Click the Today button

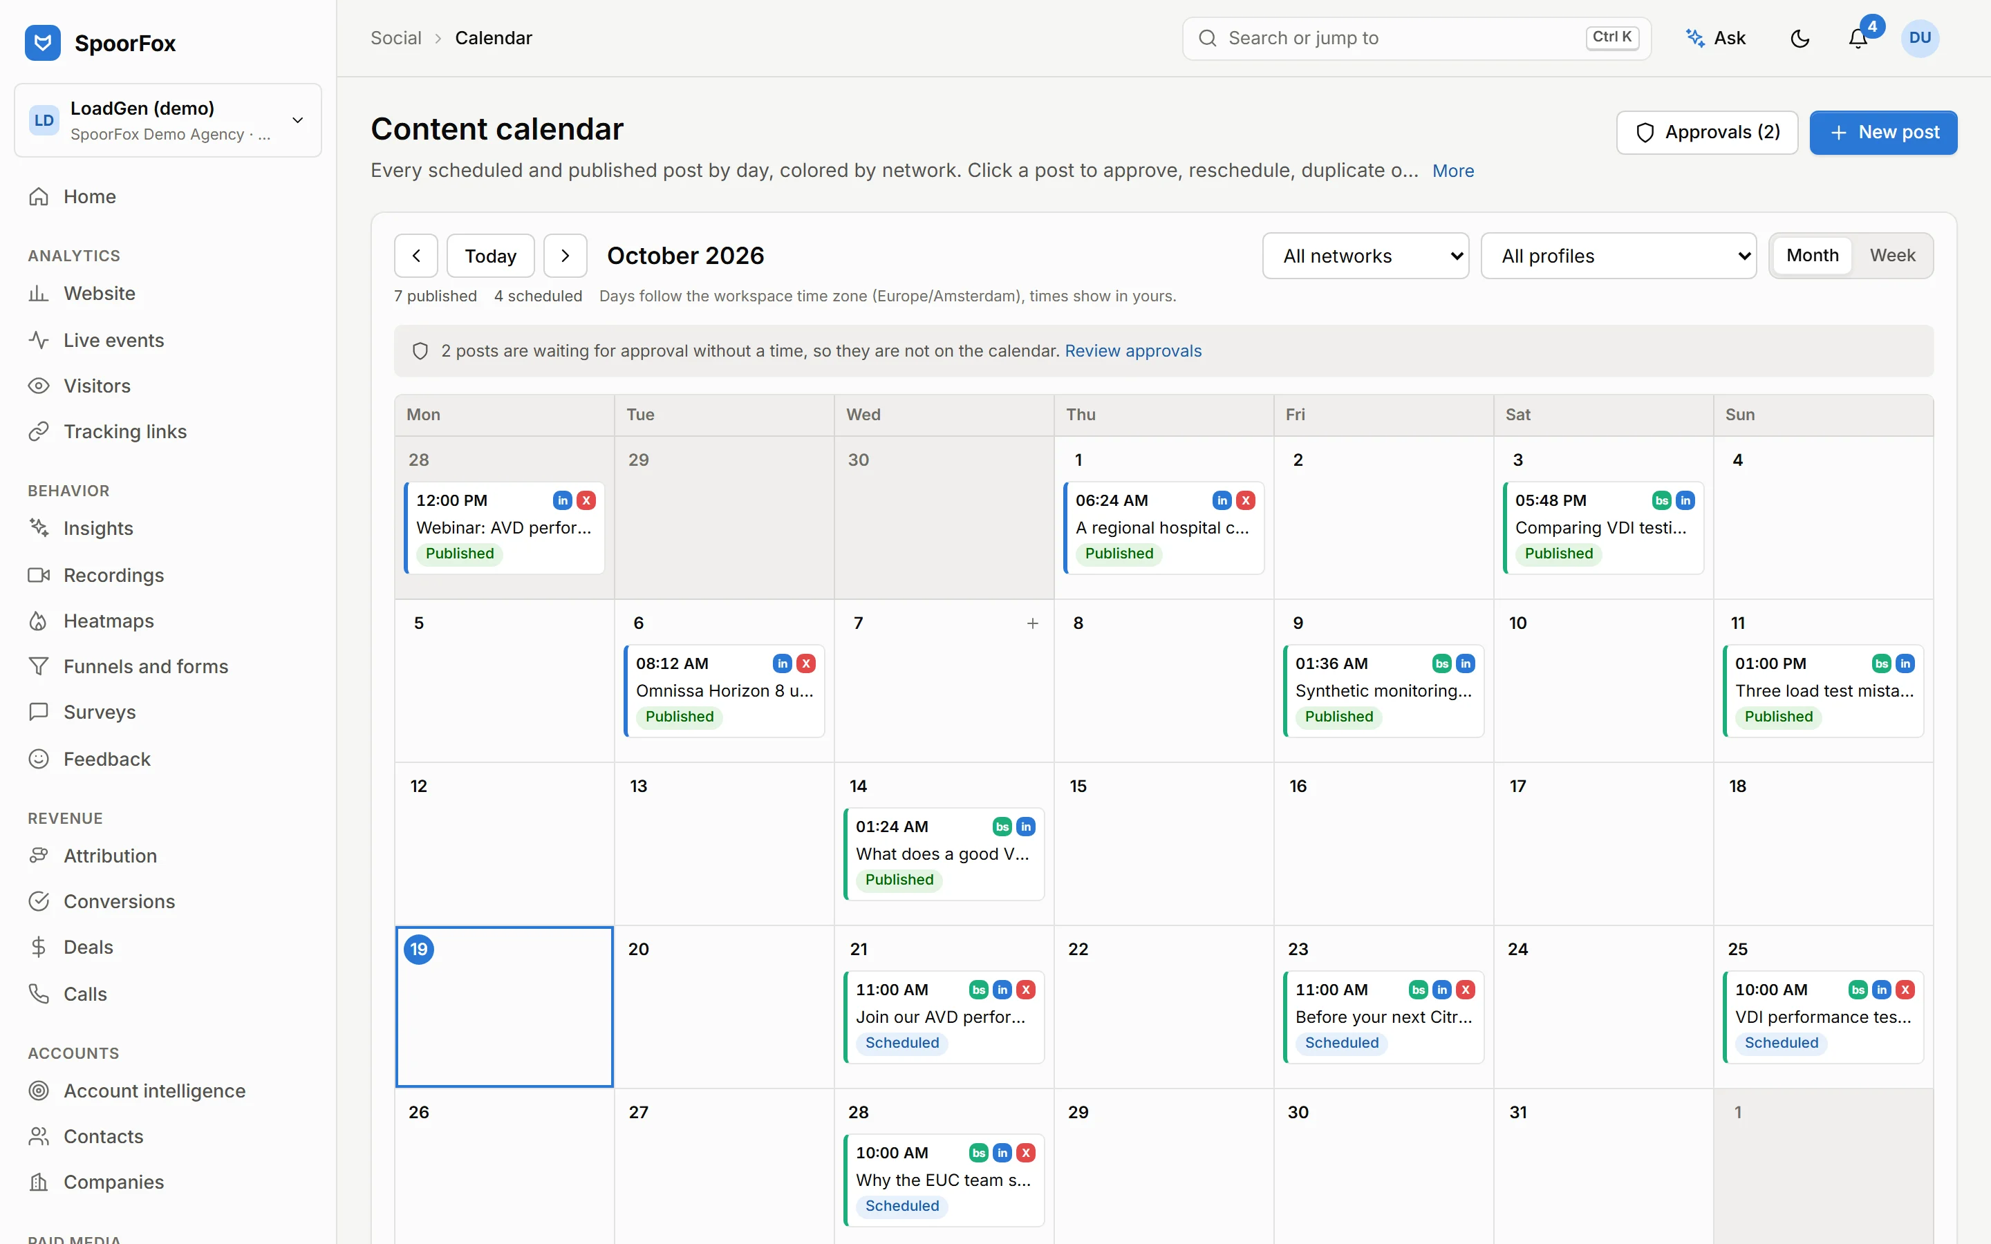490,256
